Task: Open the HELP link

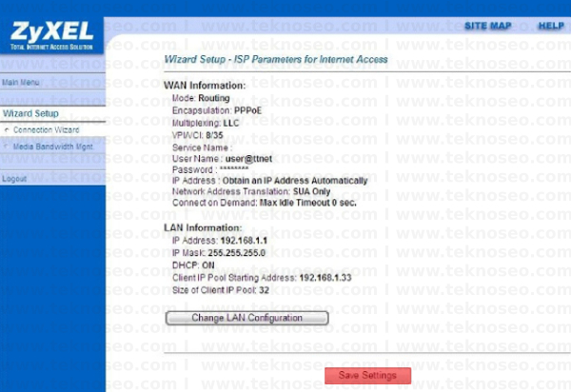Action: tap(551, 26)
